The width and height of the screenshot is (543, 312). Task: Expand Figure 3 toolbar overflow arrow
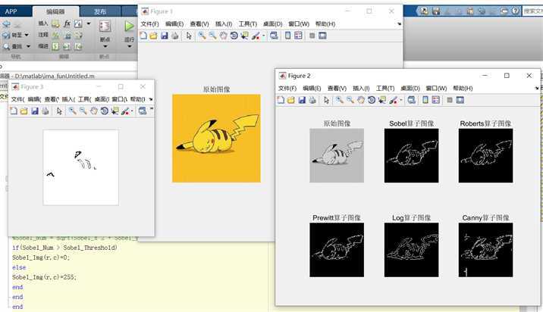coord(152,109)
